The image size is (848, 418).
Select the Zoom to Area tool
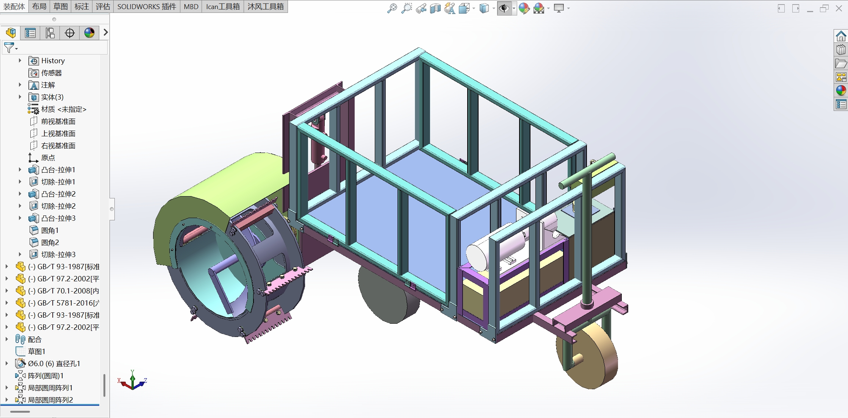tap(407, 8)
